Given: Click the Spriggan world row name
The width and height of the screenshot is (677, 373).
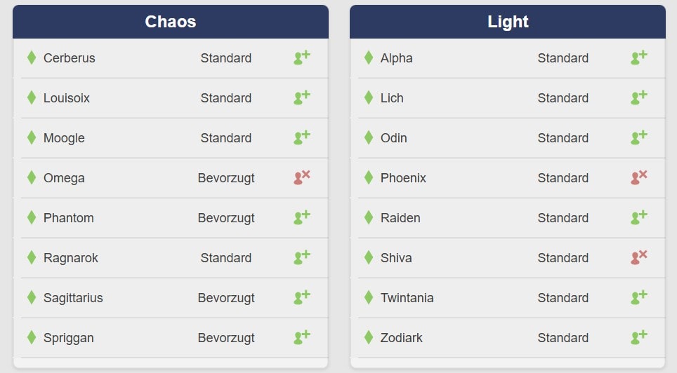Looking at the screenshot, I should [69, 338].
